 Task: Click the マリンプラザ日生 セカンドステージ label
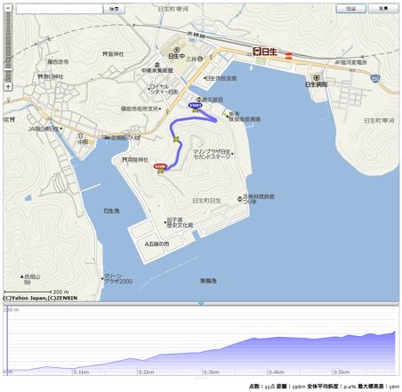[212, 154]
